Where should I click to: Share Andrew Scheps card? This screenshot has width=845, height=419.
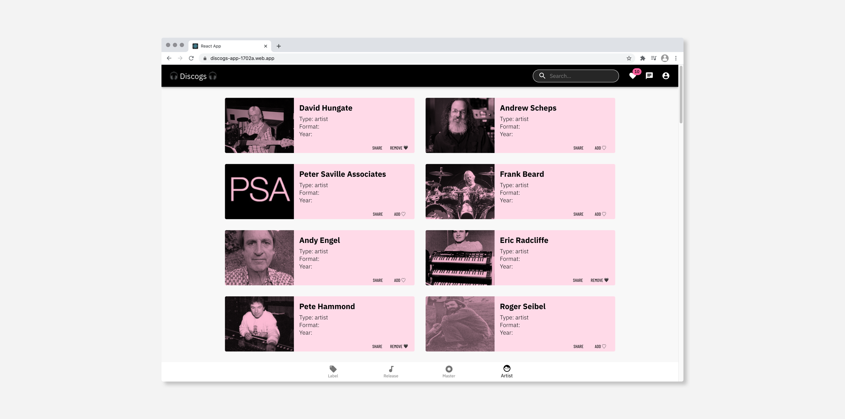(578, 148)
